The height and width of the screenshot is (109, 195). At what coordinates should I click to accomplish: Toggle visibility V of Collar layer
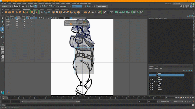click(150, 84)
